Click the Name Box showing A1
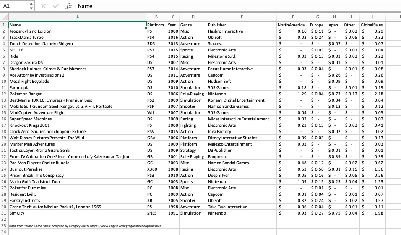This screenshot has height=235, width=401. [x=14, y=6]
